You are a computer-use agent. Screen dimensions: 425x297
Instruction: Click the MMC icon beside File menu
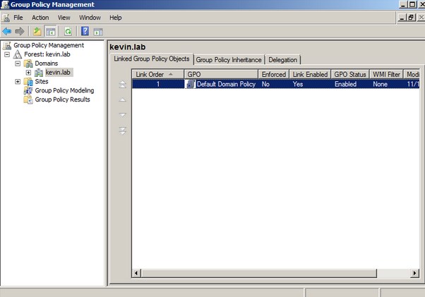6,18
